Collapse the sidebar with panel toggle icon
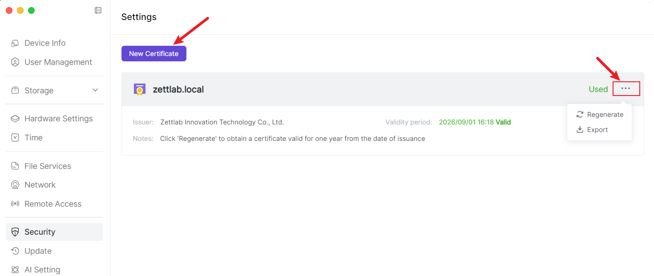Image resolution: width=654 pixels, height=276 pixels. click(98, 10)
